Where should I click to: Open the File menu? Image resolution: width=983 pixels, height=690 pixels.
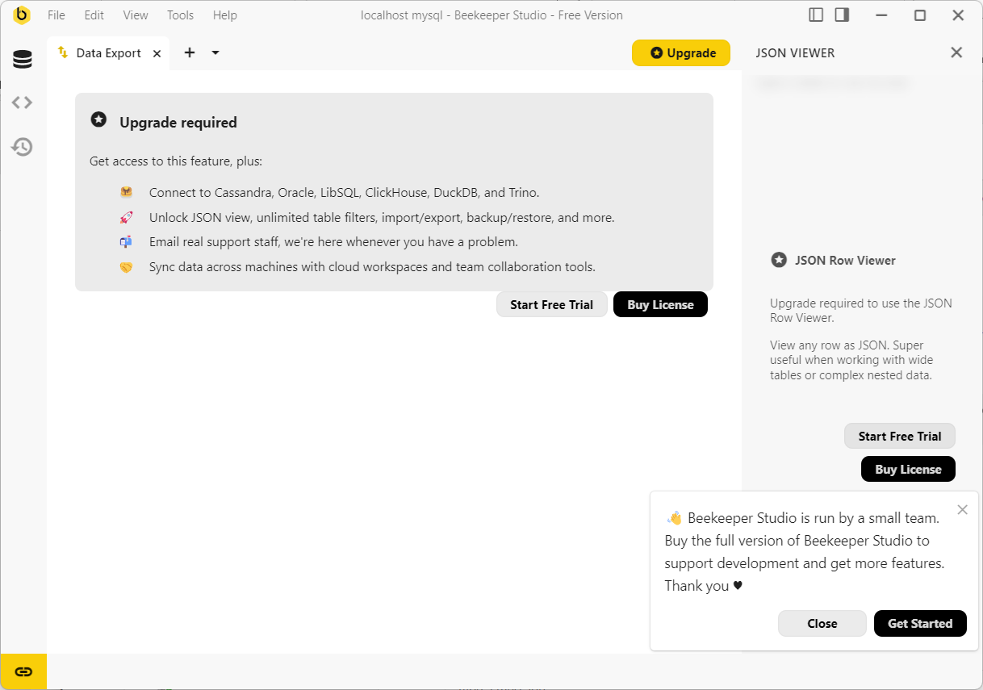(56, 15)
